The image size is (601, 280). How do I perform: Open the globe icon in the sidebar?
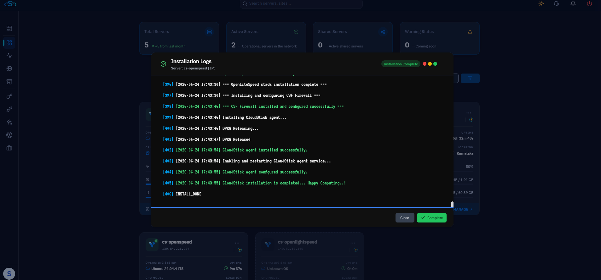[x=9, y=69]
